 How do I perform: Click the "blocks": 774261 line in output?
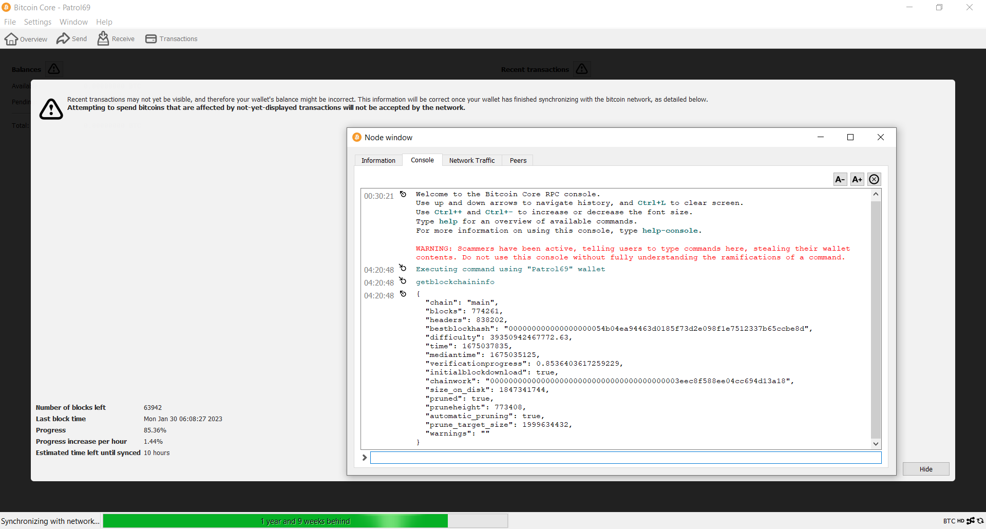point(464,311)
